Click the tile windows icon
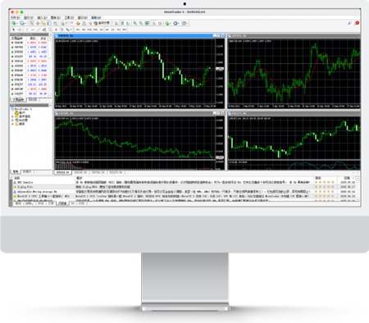This screenshot has height=323, width=369. point(147,23)
